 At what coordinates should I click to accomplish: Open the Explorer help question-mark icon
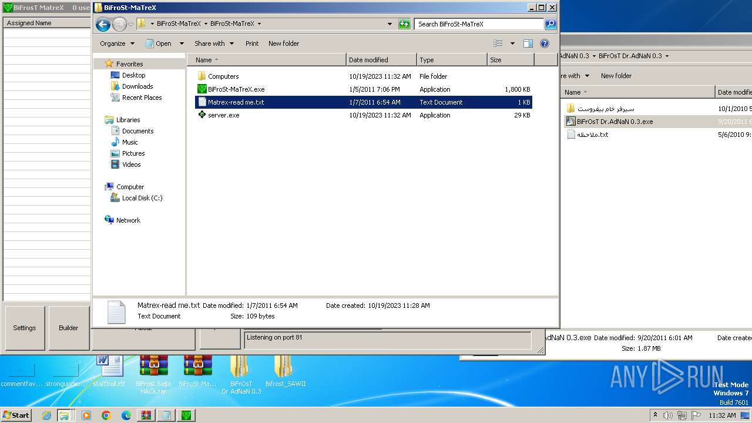[545, 43]
